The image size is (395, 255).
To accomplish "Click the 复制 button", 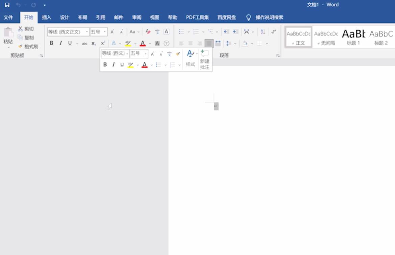I will coord(26,37).
